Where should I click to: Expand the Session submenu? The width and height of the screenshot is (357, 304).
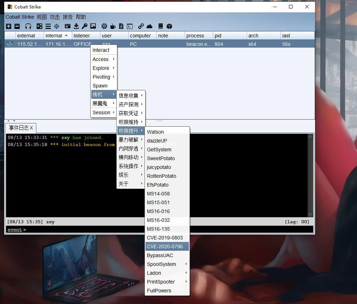point(104,113)
